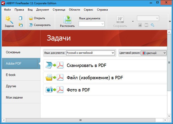Screen dimensions: 173x124
Task: Start the Фото в PDF task
Action: click(x=105, y=90)
